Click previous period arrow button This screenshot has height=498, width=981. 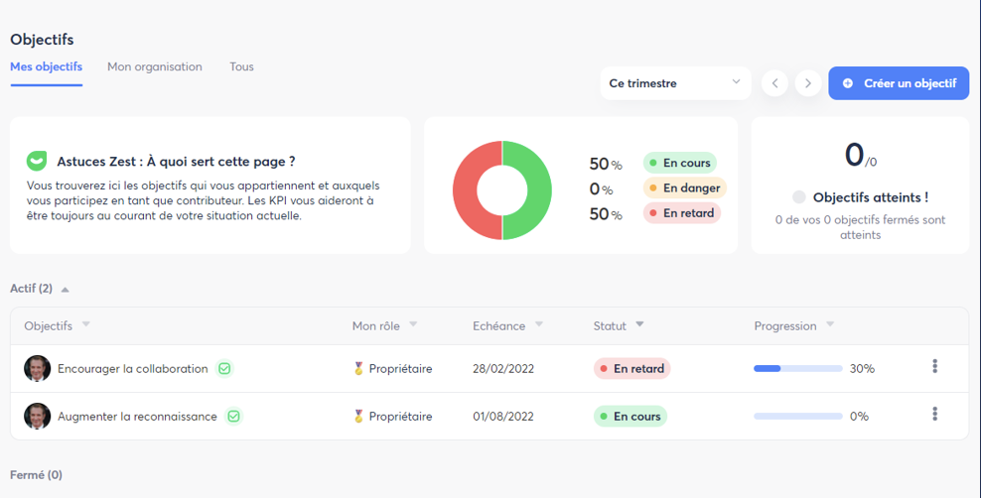(774, 83)
